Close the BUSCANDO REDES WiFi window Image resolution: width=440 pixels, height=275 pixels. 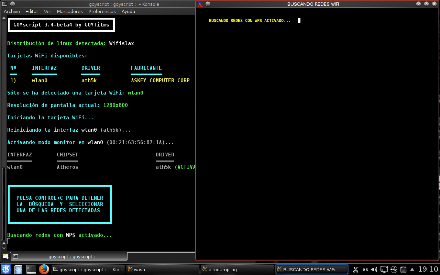pyautogui.click(x=434, y=4)
